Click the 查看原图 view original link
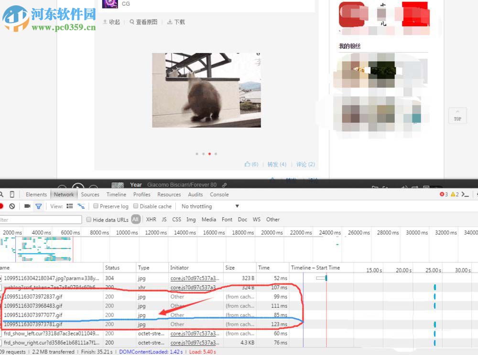 [147, 22]
